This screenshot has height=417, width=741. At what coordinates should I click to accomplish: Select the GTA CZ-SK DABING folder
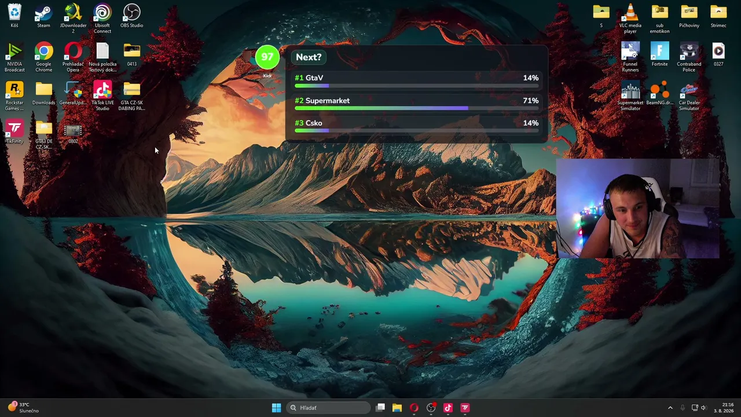click(x=132, y=96)
